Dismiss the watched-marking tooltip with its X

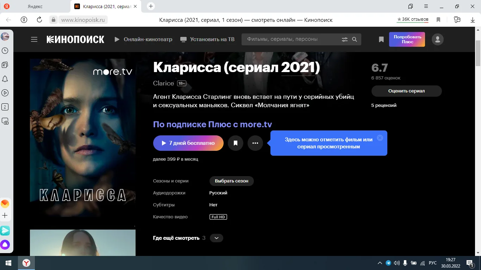click(380, 138)
